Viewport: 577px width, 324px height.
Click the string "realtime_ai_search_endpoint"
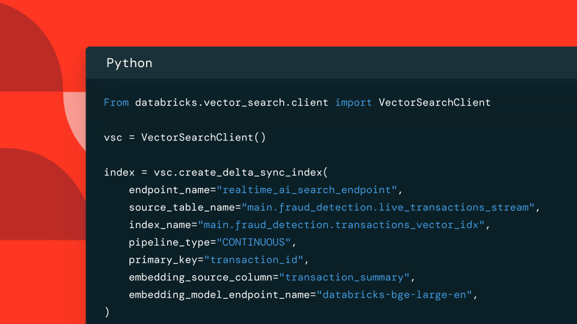point(307,190)
